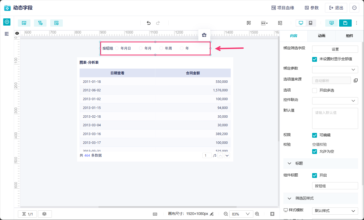Click the floating toolbox icon above canvas
This screenshot has height=220, width=364.
[x=204, y=35]
